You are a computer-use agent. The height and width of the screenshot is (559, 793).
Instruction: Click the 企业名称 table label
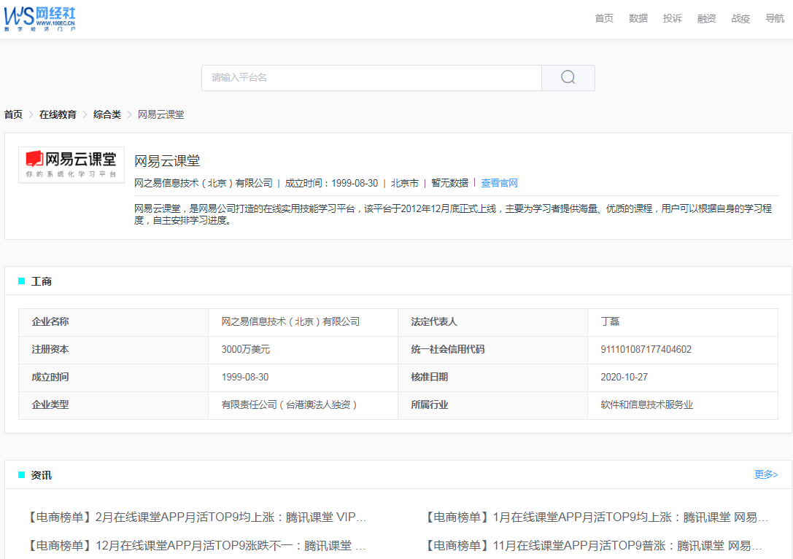[x=50, y=321]
